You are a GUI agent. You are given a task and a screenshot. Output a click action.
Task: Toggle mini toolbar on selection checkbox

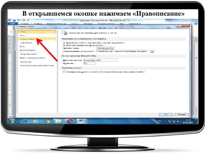64,43
